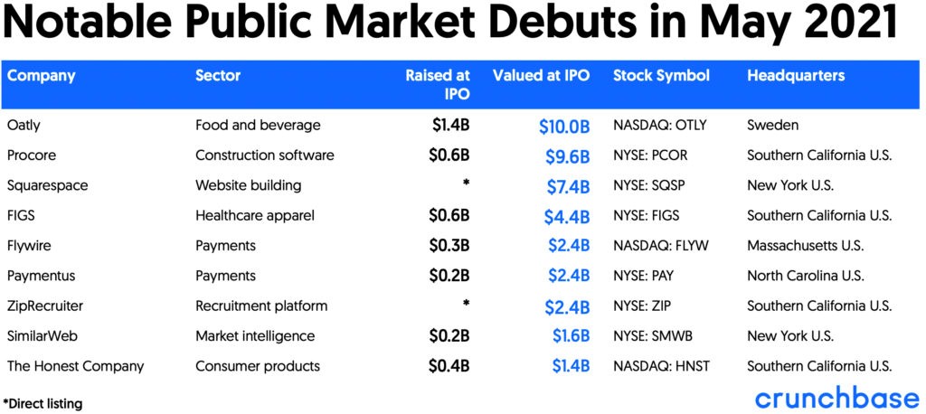Click ZipRecruiter's direct listing asterisk
This screenshot has width=926, height=414.
point(466,303)
